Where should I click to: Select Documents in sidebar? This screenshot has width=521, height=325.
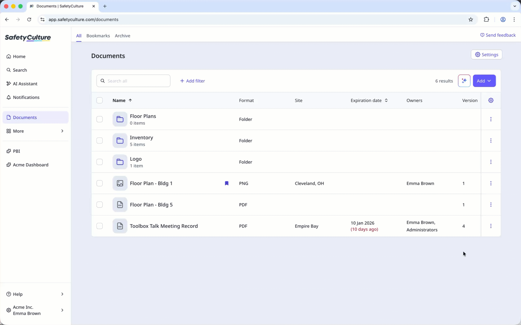tap(35, 117)
